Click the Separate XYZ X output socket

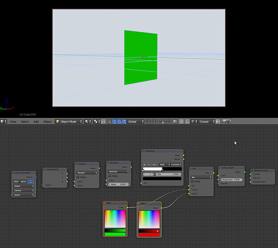(67, 174)
